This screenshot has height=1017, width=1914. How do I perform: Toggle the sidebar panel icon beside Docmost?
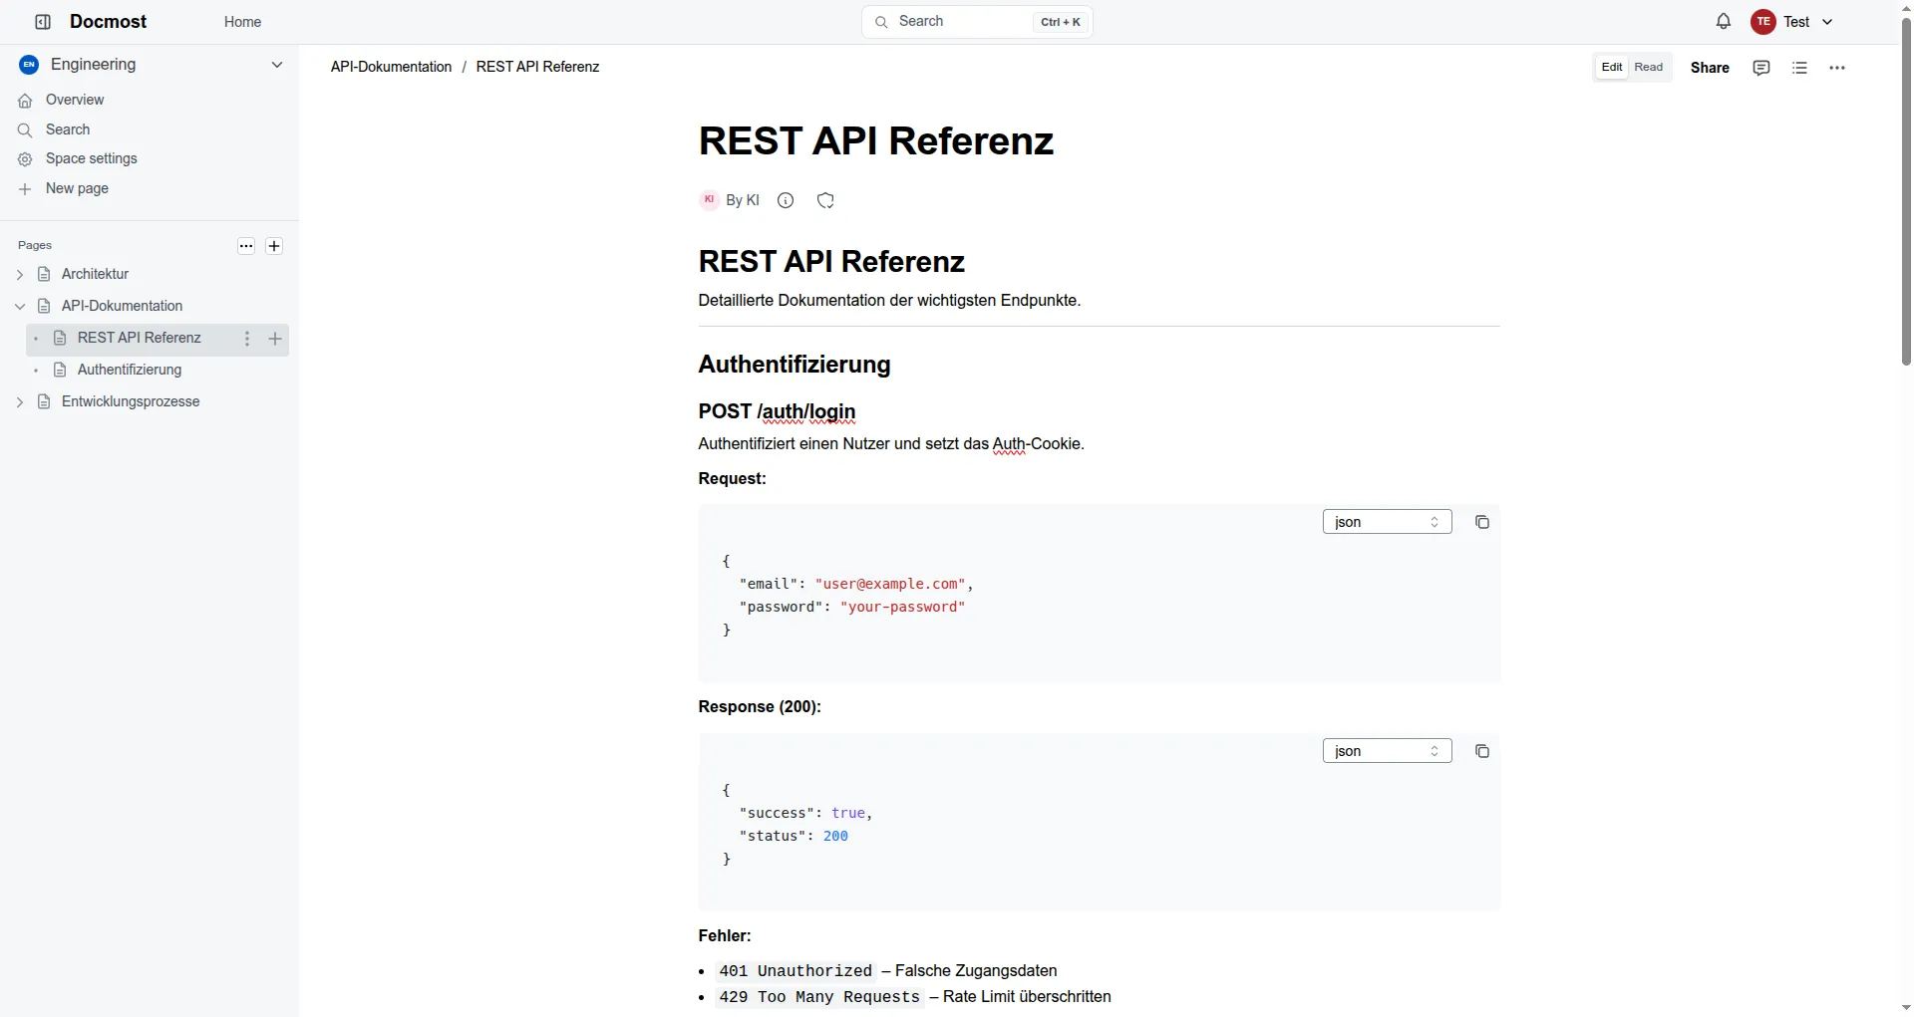pos(43,22)
